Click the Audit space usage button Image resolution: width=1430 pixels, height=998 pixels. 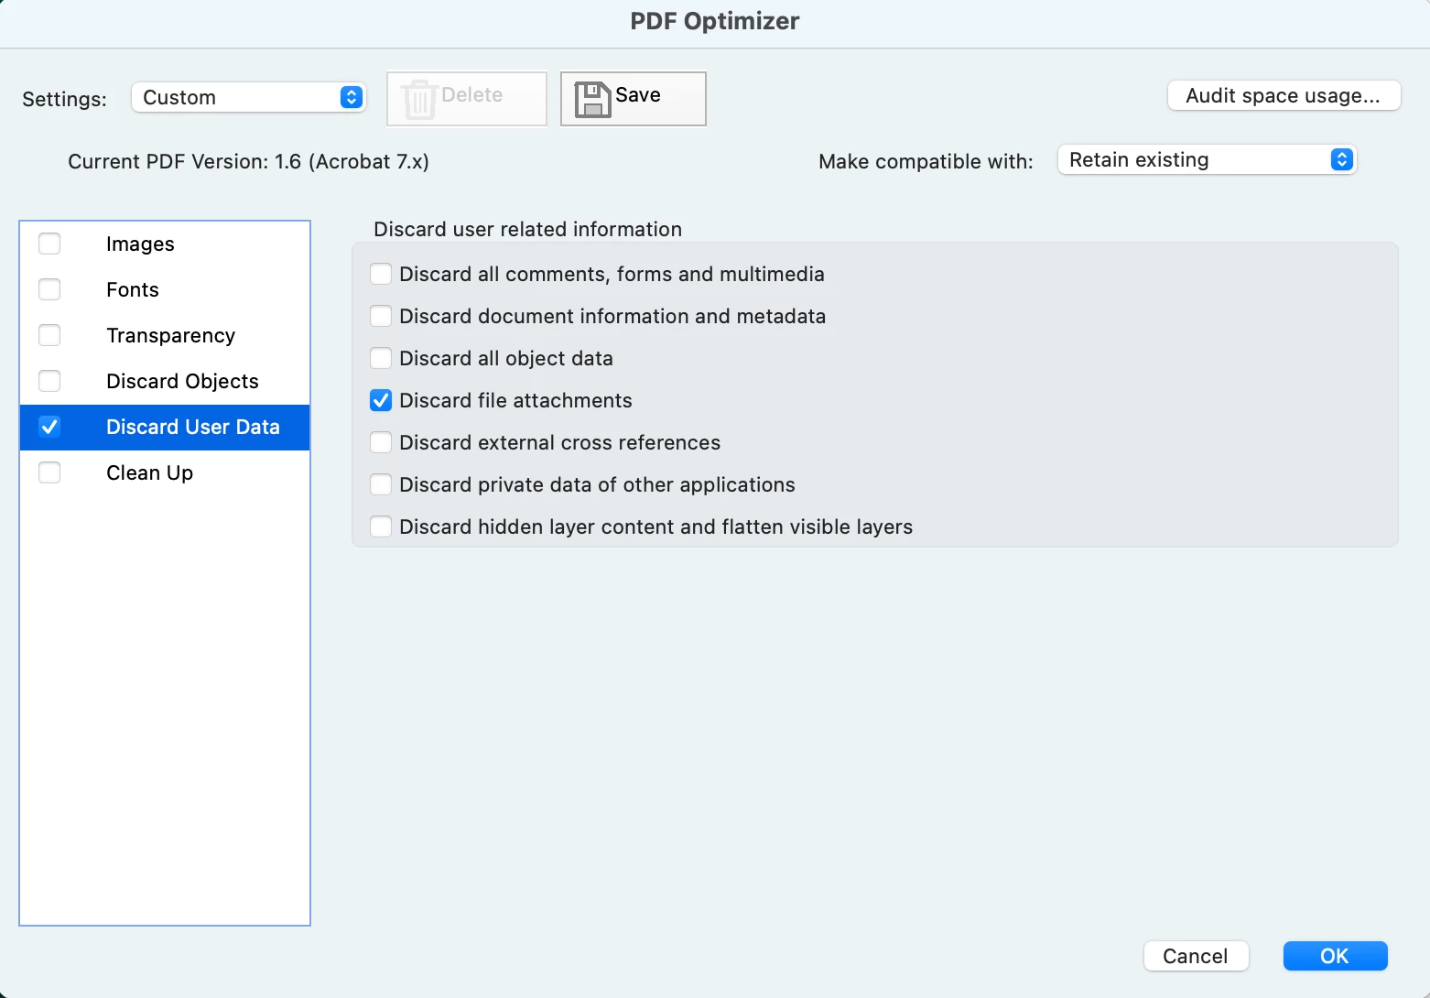tap(1284, 95)
